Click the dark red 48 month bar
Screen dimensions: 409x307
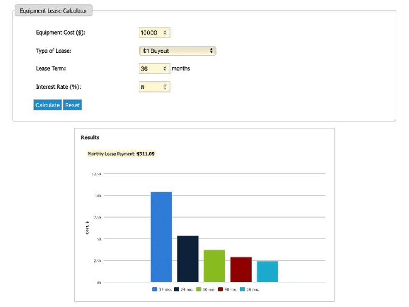pos(241,270)
